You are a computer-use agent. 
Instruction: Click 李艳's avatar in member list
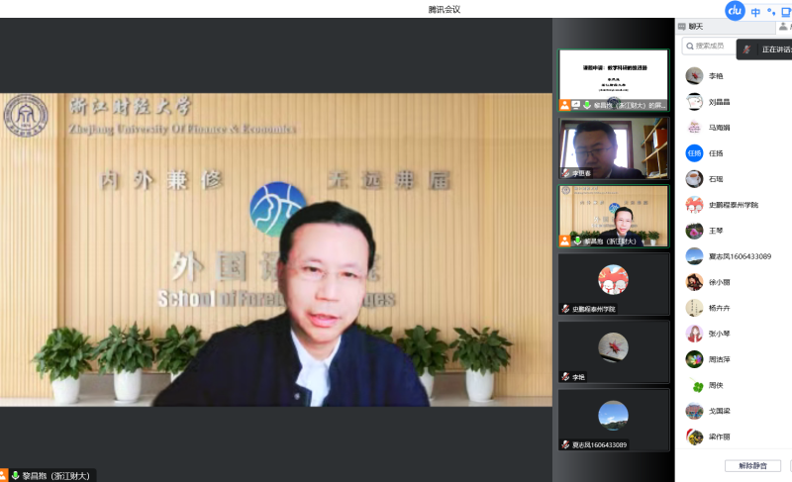tap(695, 75)
